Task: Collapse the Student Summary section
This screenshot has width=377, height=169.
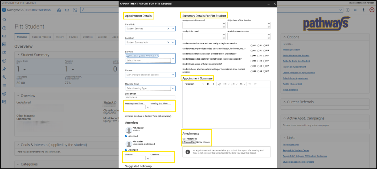Action: (18, 55)
